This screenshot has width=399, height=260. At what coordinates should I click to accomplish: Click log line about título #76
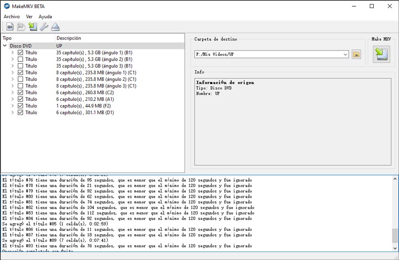(127, 180)
